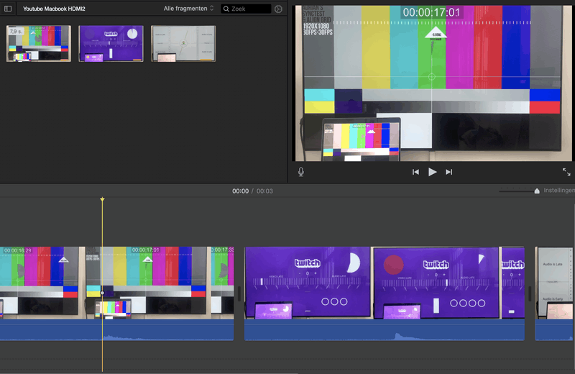Select the purple Twitch clip thumbnail in the browser

[x=111, y=43]
